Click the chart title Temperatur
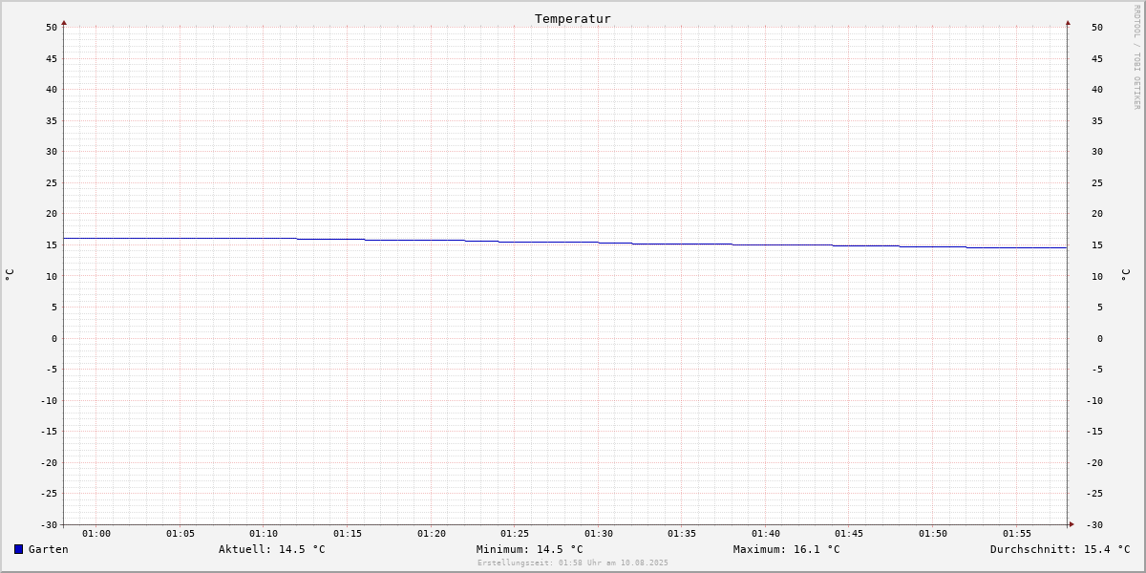The width and height of the screenshot is (1146, 573). (x=573, y=18)
